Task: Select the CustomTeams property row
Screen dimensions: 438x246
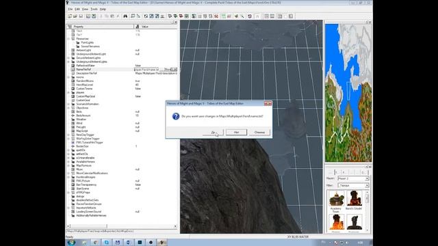Action: click(x=122, y=89)
